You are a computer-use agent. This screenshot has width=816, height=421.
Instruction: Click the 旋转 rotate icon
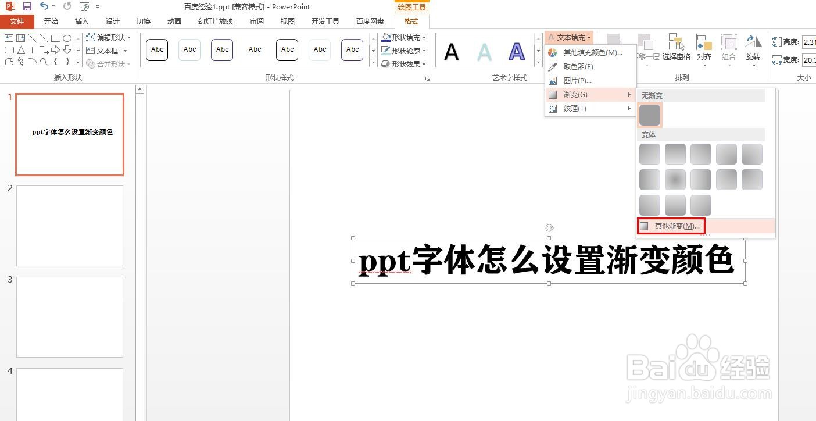click(x=753, y=47)
